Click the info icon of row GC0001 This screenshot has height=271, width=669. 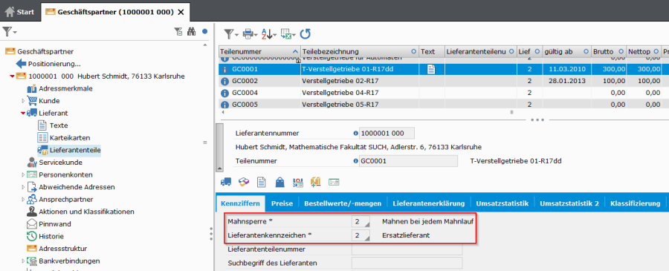pyautogui.click(x=224, y=69)
